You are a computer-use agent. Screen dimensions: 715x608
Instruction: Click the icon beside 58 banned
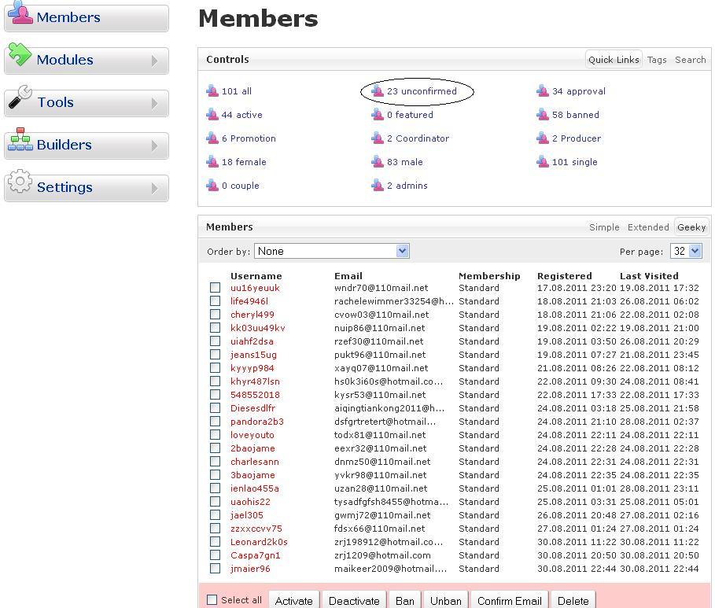pyautogui.click(x=543, y=115)
